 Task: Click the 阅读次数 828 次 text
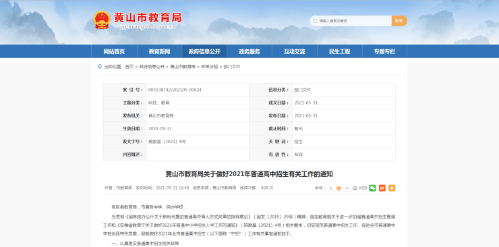coord(256,188)
